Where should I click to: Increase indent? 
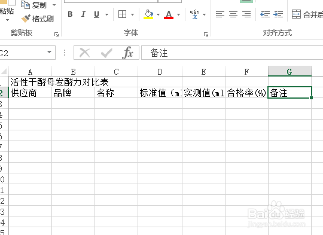point(278,14)
